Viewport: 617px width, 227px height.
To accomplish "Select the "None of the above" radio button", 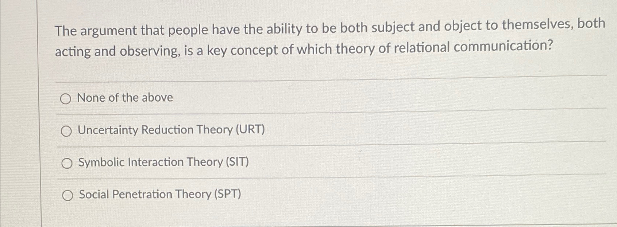I will coord(65,99).
